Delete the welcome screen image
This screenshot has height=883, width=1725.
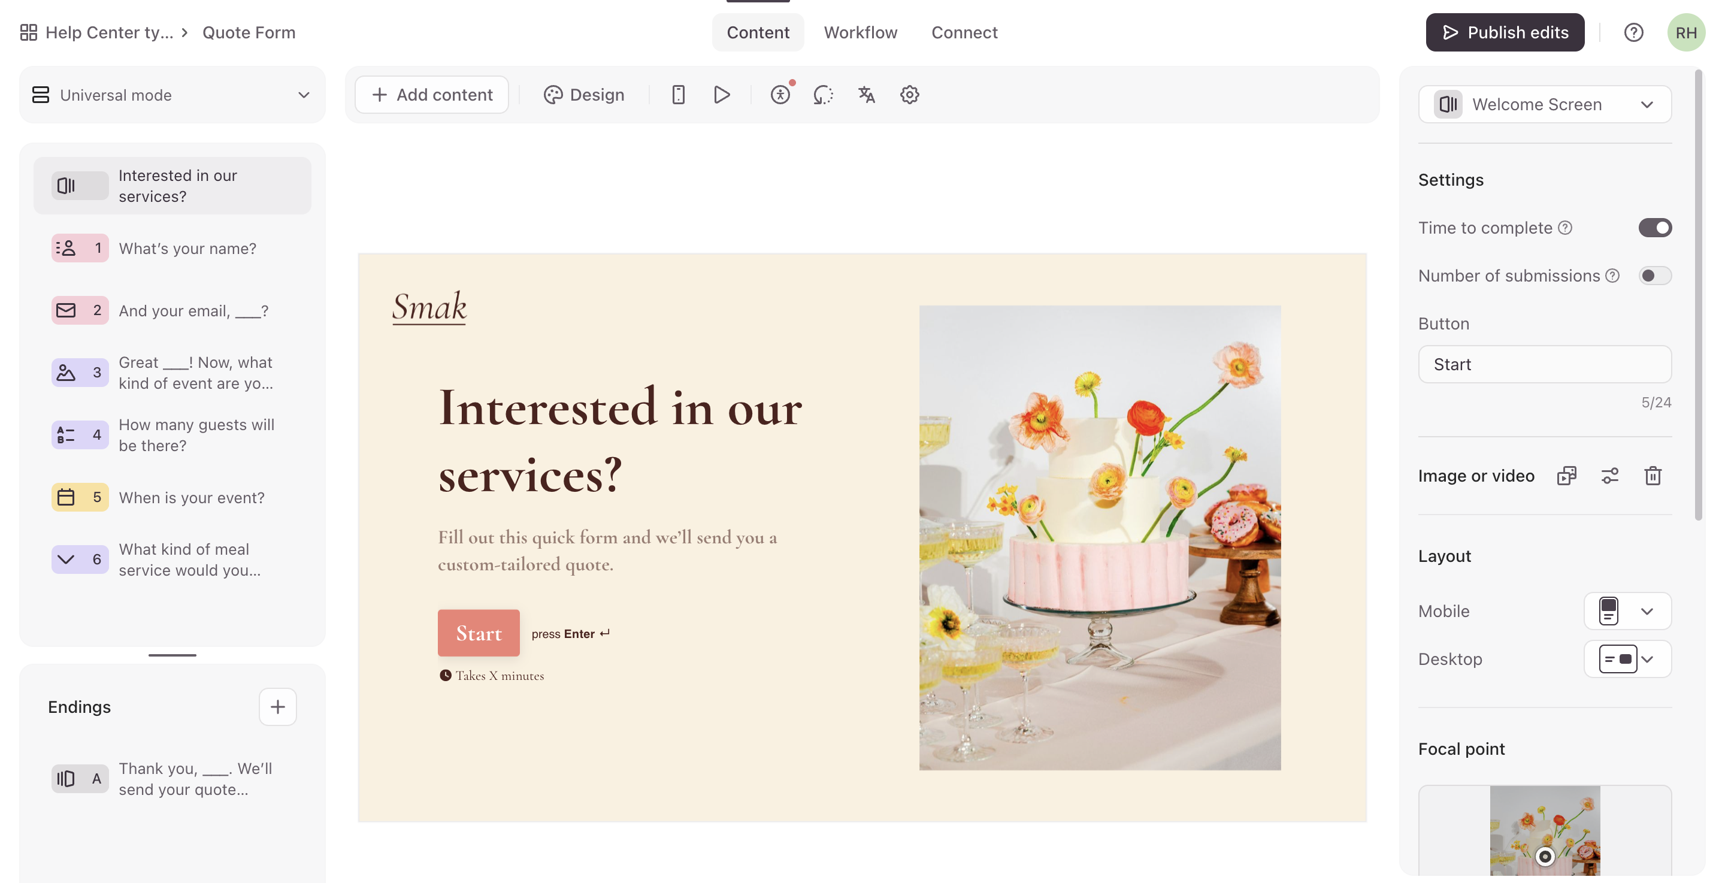pyautogui.click(x=1652, y=476)
